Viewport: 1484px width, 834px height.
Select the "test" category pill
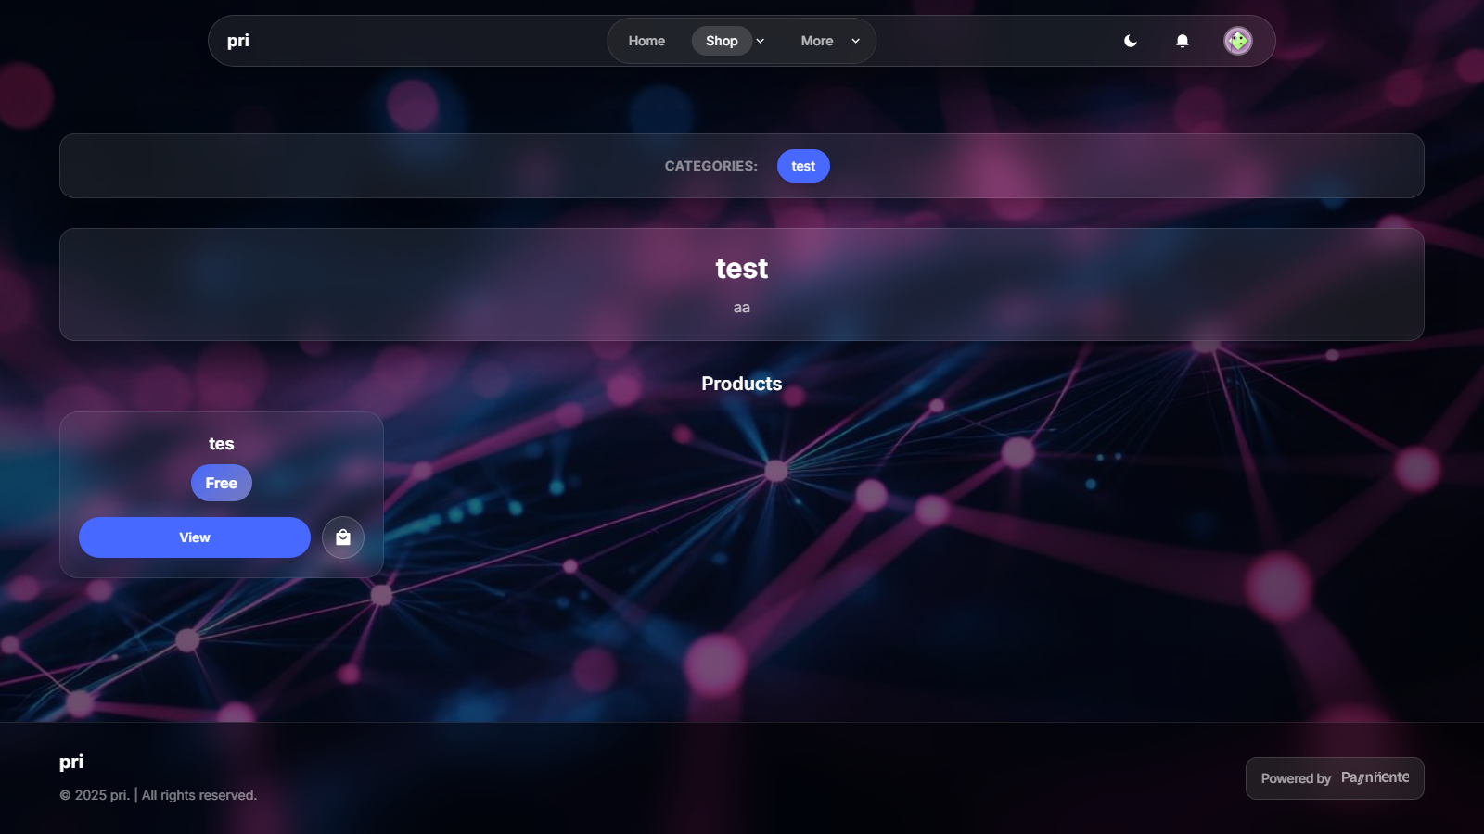coord(803,166)
